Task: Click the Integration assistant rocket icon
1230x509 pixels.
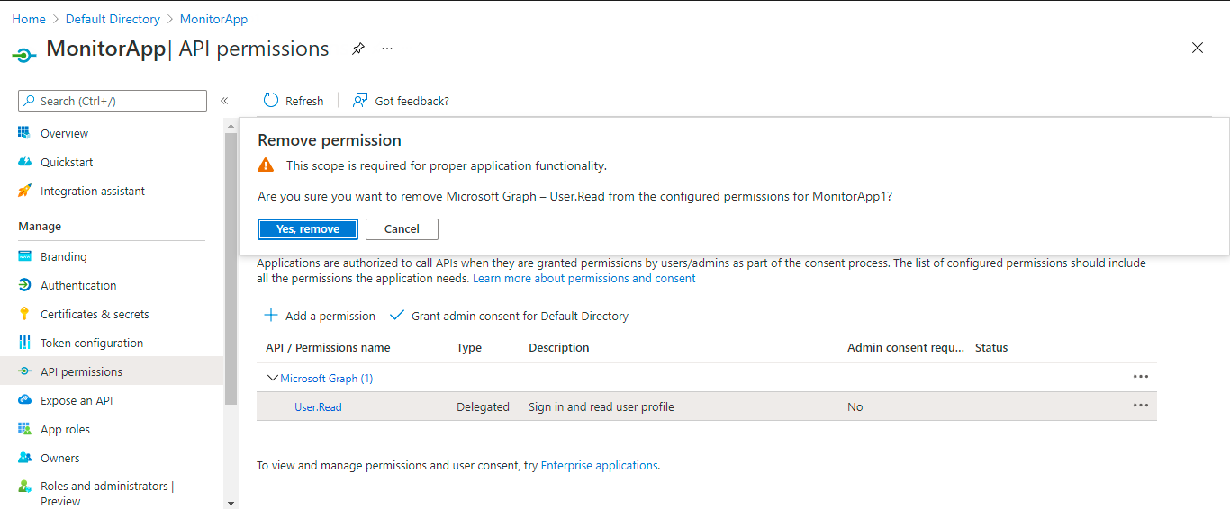Action: click(24, 191)
